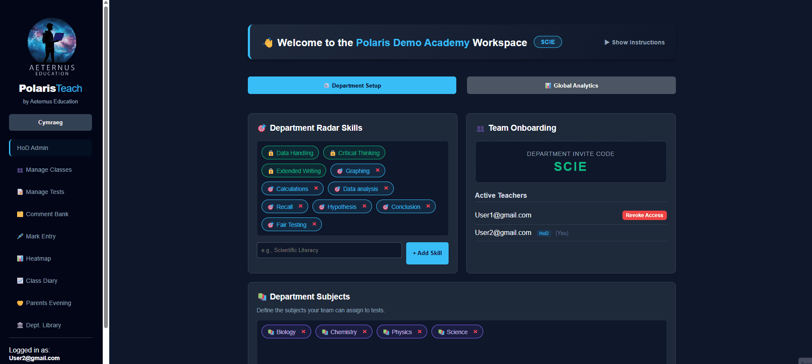This screenshot has width=812, height=364.
Task: Click the SCIE badge in welcome header
Action: pyautogui.click(x=548, y=42)
